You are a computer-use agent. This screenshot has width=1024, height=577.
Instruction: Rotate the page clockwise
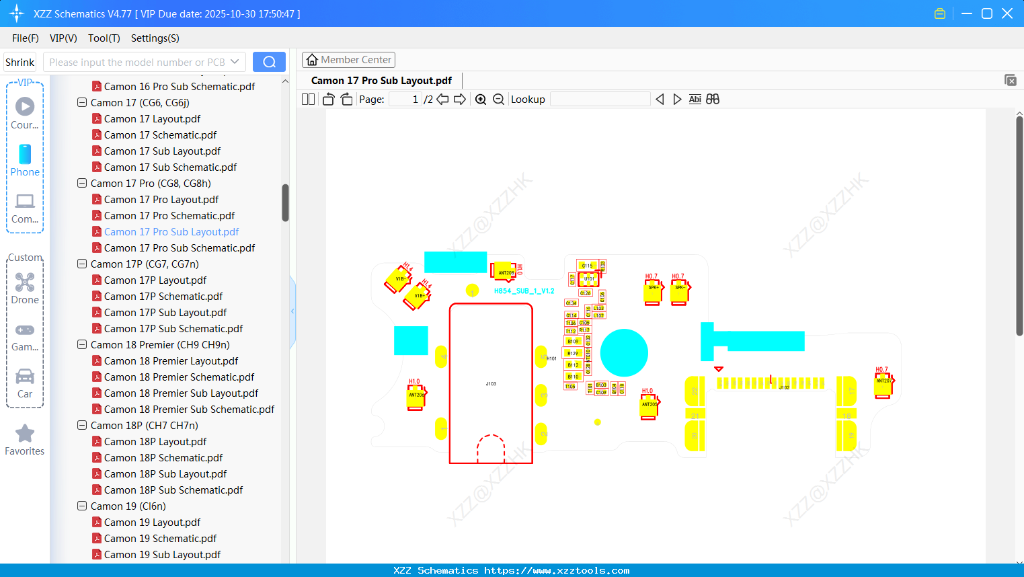pos(346,100)
